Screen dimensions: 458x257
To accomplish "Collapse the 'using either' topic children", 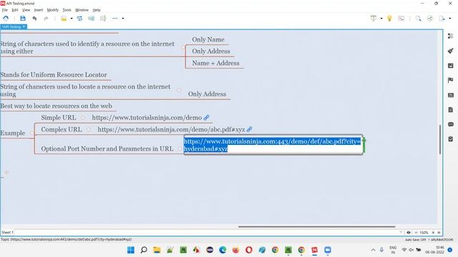I will pos(183,47).
